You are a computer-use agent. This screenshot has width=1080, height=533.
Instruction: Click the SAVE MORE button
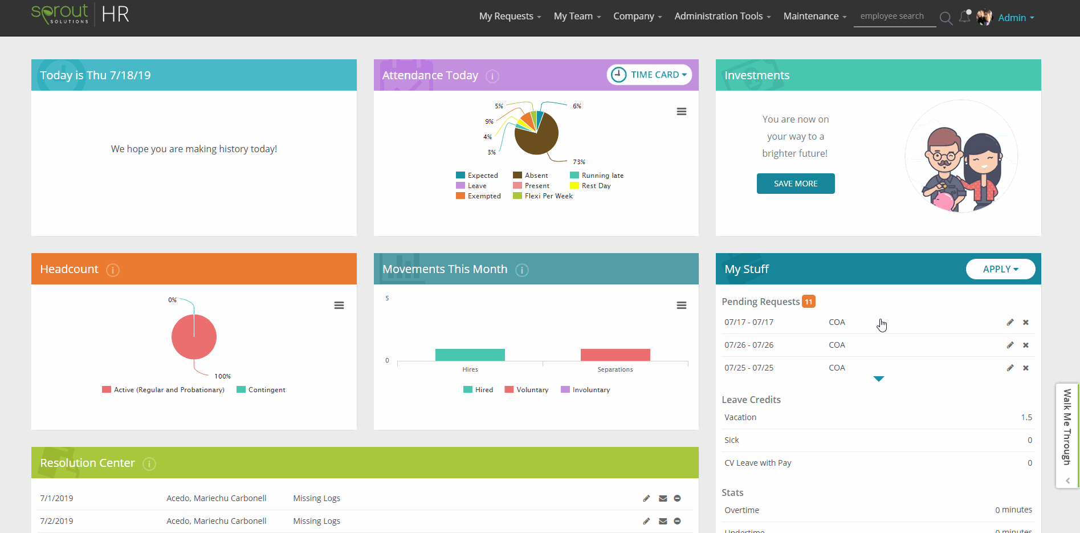tap(795, 183)
